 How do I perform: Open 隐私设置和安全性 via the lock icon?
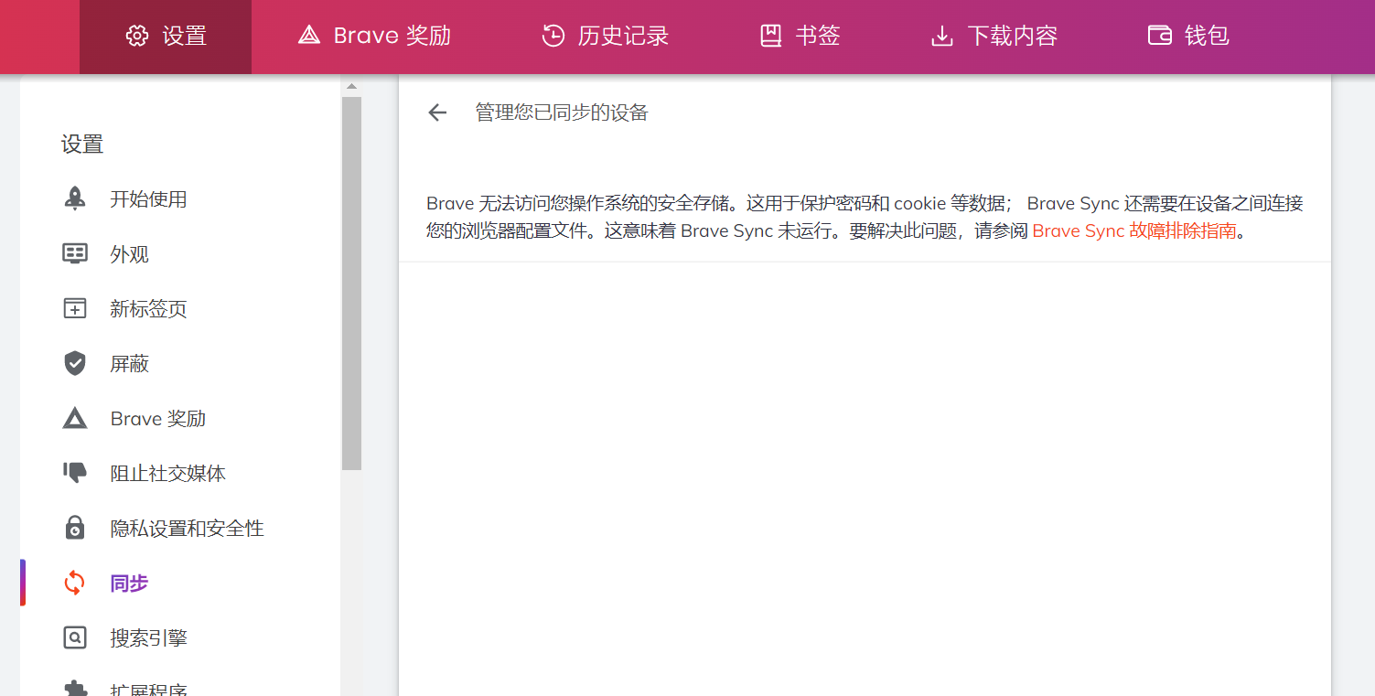coord(75,529)
